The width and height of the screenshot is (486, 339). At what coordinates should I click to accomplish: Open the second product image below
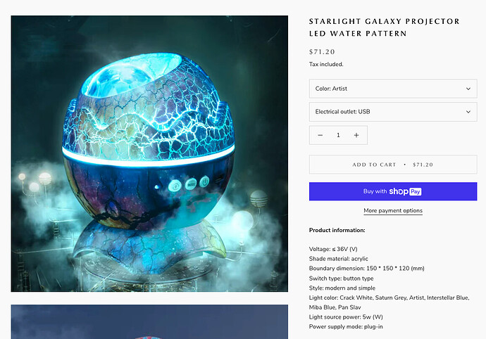coord(149,321)
